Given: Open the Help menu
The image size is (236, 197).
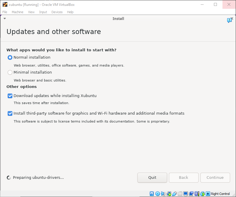Looking at the screenshot, I should click(x=70, y=12).
